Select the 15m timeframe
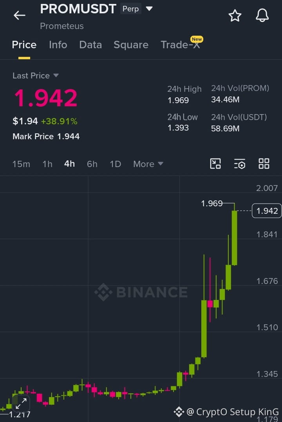The height and width of the screenshot is (422, 282). pyautogui.click(x=21, y=164)
